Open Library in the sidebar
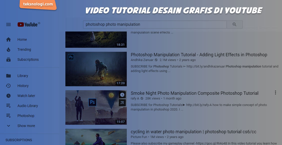This screenshot has width=282, height=145. 22,76
